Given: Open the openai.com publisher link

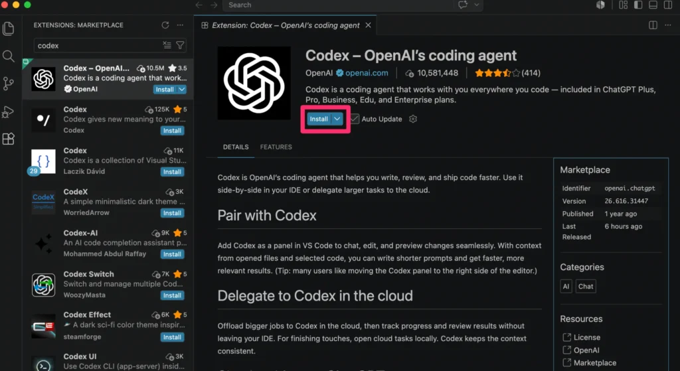Looking at the screenshot, I should pos(367,73).
